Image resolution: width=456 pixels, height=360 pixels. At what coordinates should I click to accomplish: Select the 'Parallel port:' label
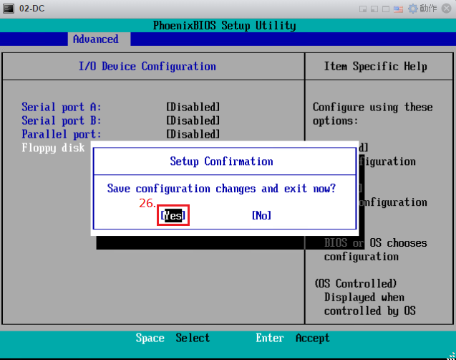tap(62, 134)
